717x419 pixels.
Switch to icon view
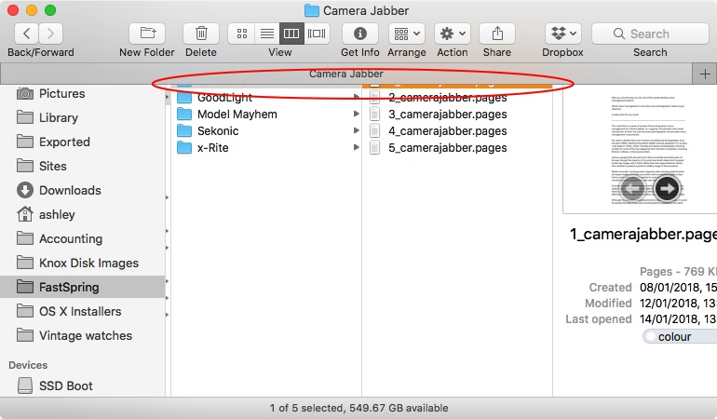click(242, 34)
